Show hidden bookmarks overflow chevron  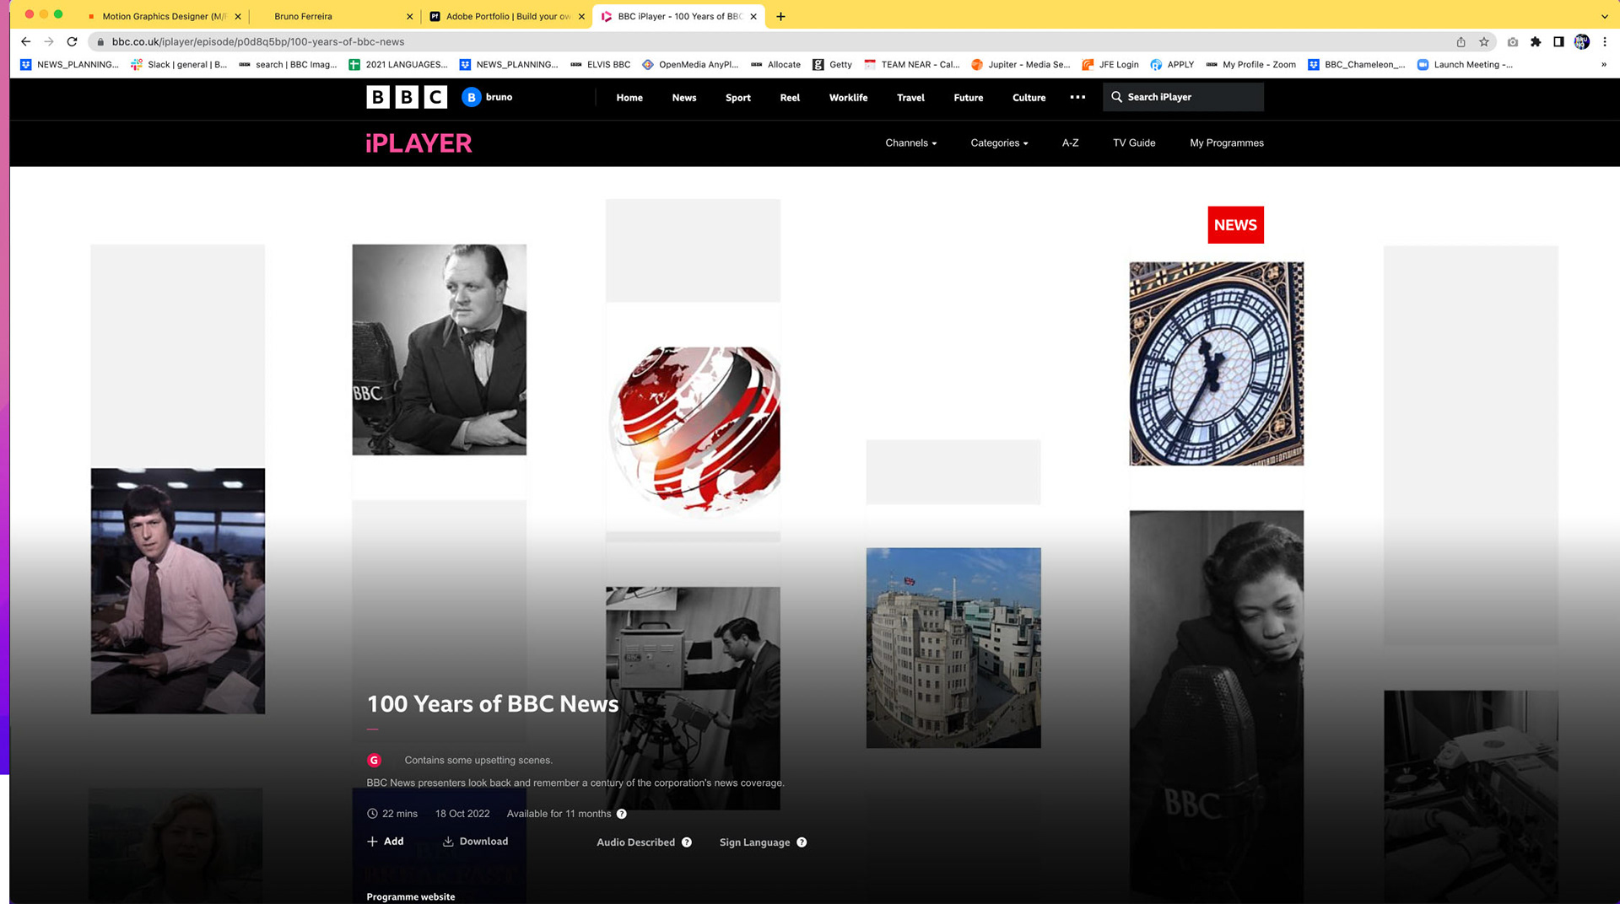1604,64
